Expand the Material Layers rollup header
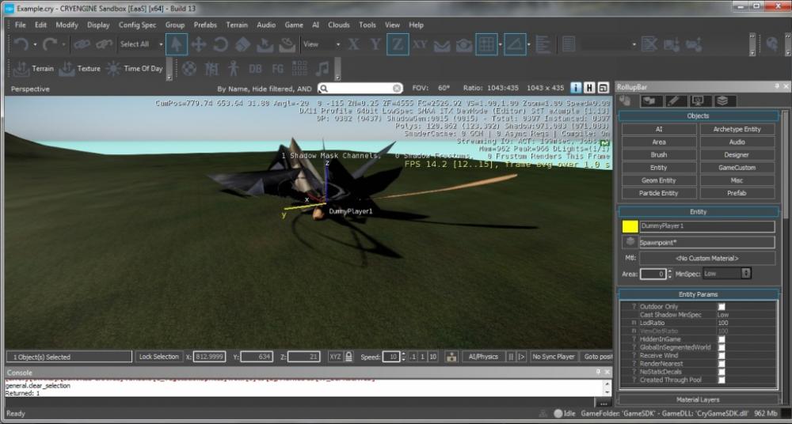This screenshot has height=424, width=792. click(x=698, y=399)
